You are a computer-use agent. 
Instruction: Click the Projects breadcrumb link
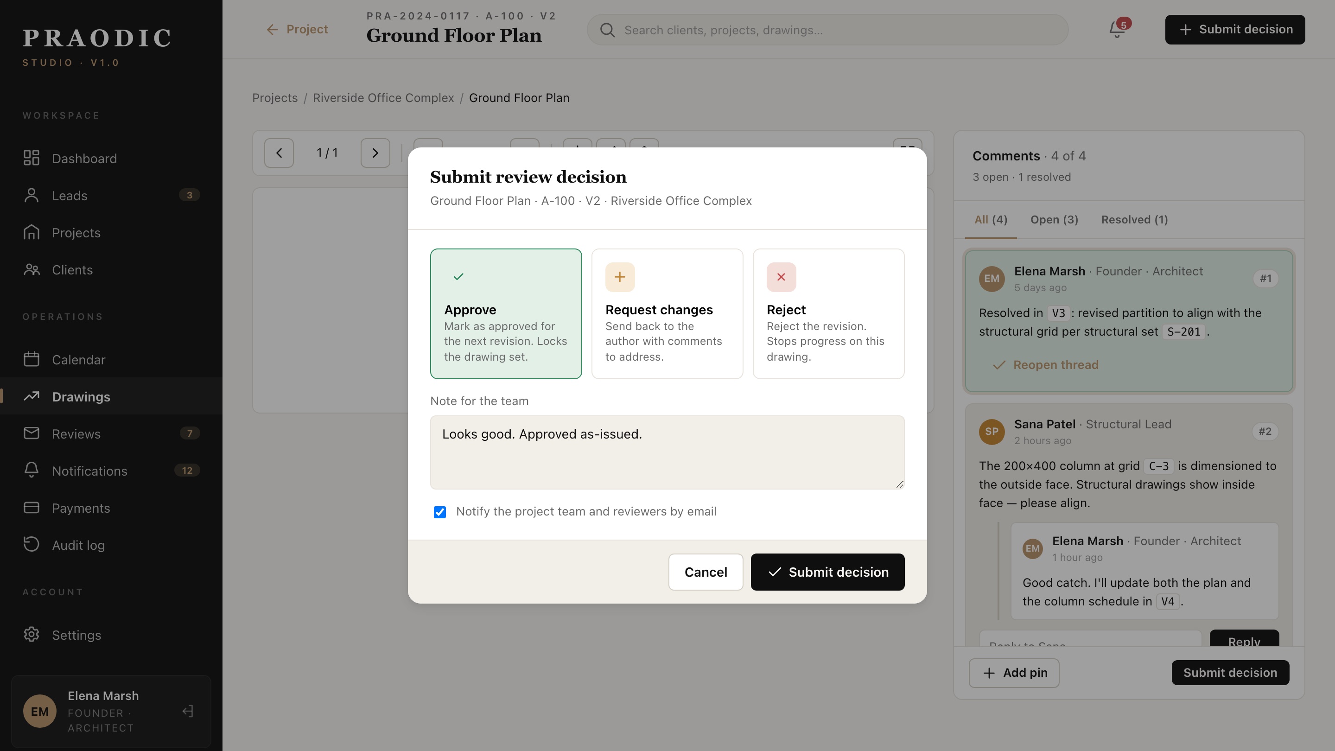pos(275,98)
